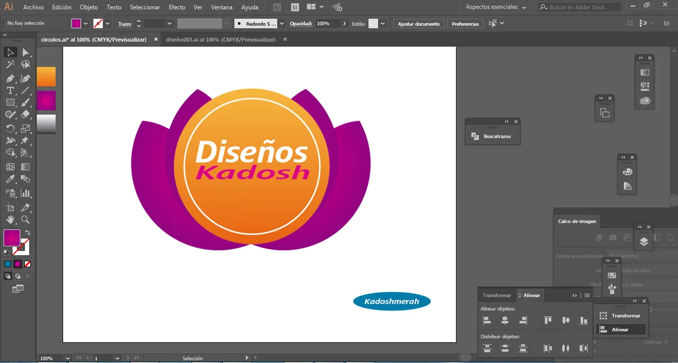The image size is (678, 363).
Task: Open the Efecto menu
Action: [x=177, y=7]
